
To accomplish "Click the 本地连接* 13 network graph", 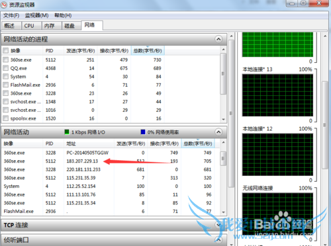I will coord(277,95).
